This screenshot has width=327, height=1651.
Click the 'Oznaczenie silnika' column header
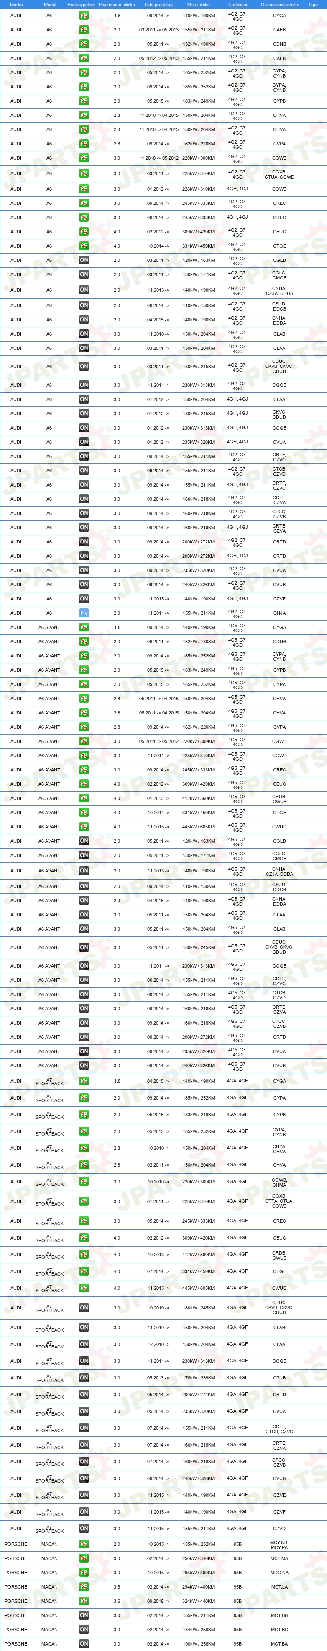(x=280, y=5)
